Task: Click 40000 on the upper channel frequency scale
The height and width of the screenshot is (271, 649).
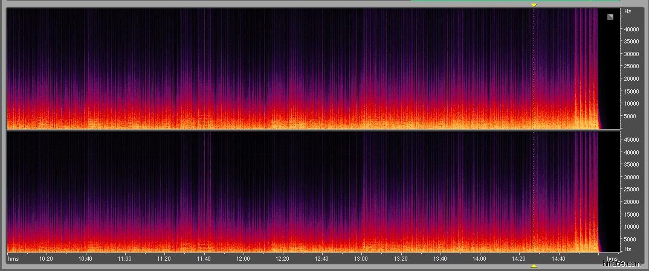Action: coord(631,29)
